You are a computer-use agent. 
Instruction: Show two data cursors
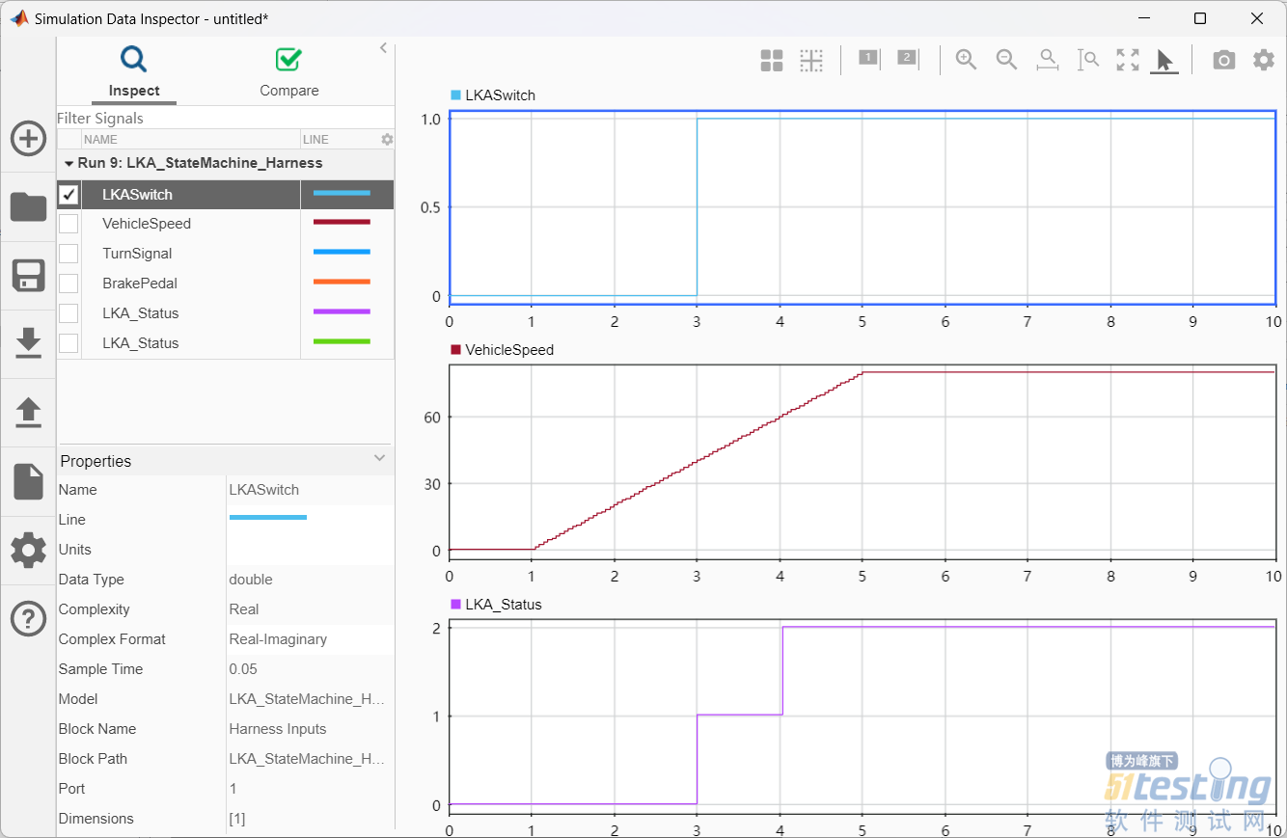point(907,59)
